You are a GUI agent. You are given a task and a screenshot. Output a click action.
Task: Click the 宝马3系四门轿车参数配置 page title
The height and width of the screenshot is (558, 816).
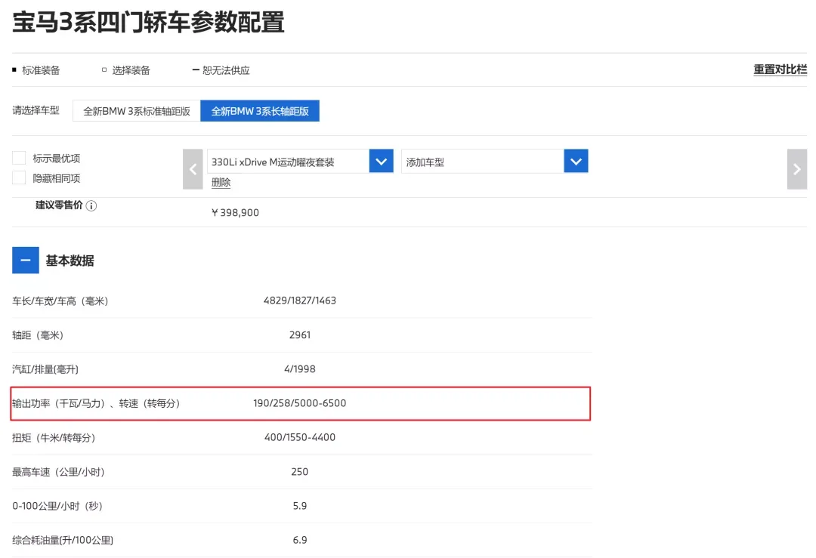[148, 23]
